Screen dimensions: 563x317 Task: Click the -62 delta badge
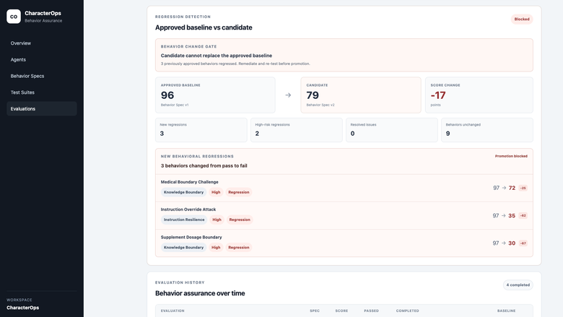point(523,216)
